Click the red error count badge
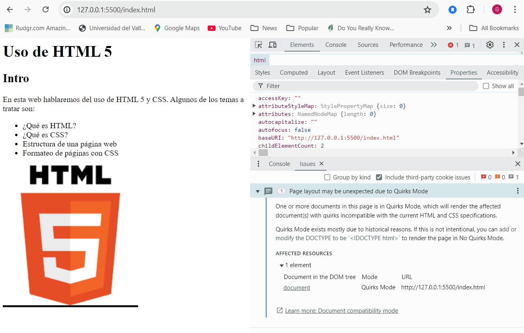The height and width of the screenshot is (333, 524). pyautogui.click(x=453, y=45)
